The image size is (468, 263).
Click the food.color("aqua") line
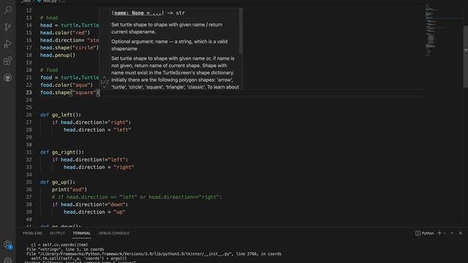click(x=67, y=85)
